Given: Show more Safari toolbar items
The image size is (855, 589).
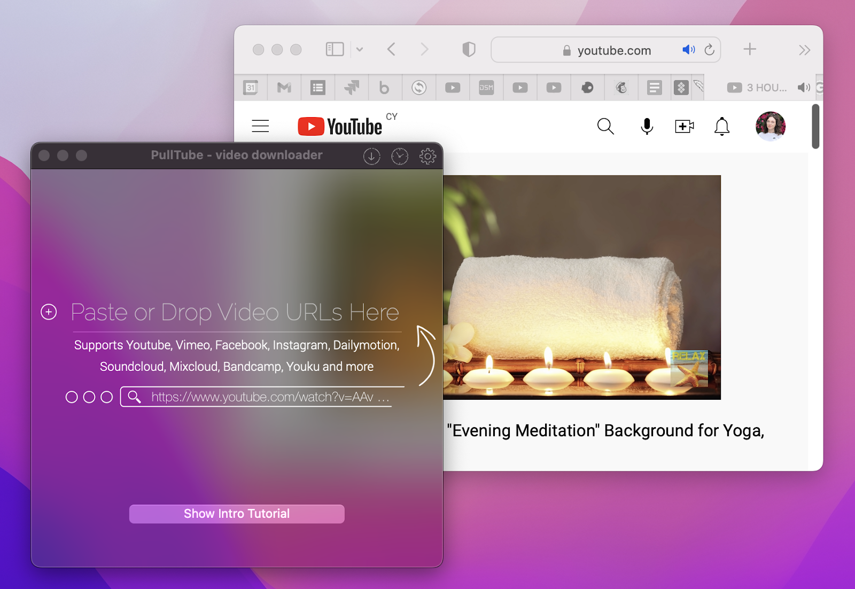Looking at the screenshot, I should click(804, 50).
